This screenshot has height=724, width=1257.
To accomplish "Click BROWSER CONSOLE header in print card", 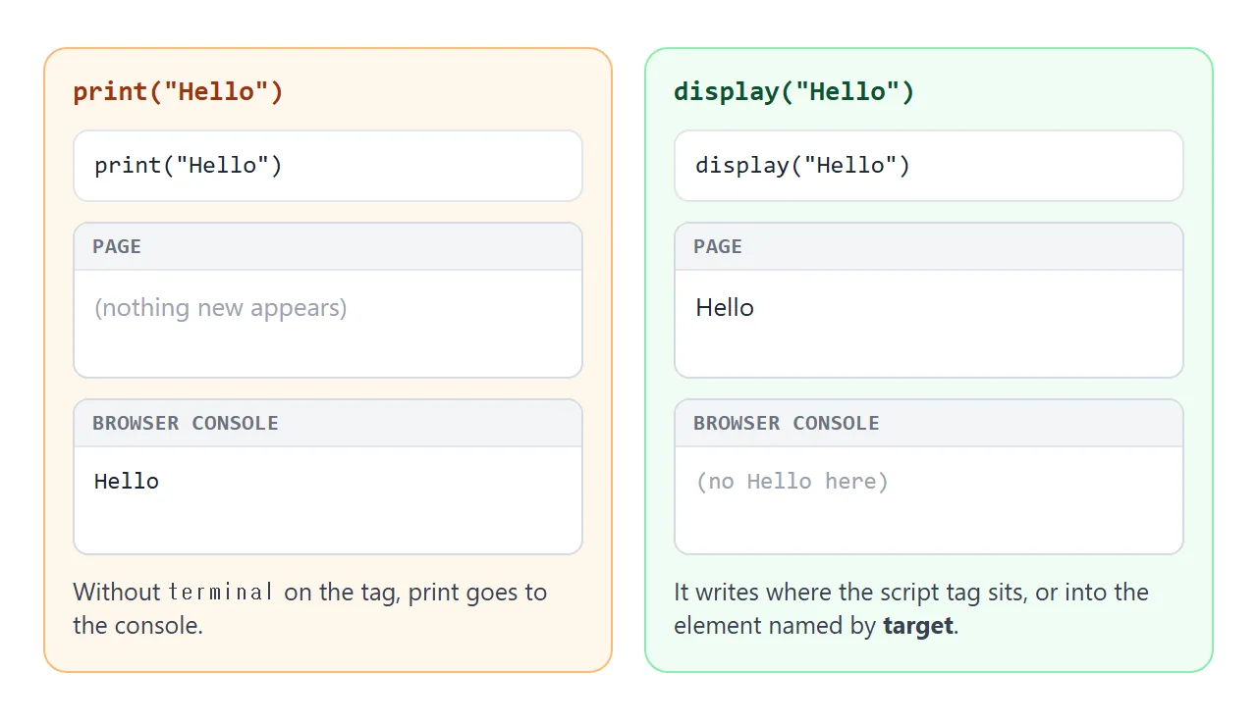I will [x=328, y=423].
